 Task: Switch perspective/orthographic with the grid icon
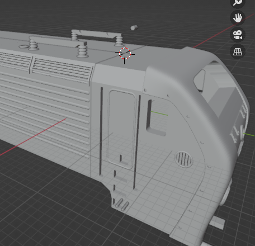point(238,51)
